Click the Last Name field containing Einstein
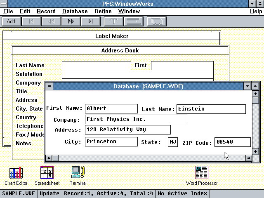 [211, 109]
